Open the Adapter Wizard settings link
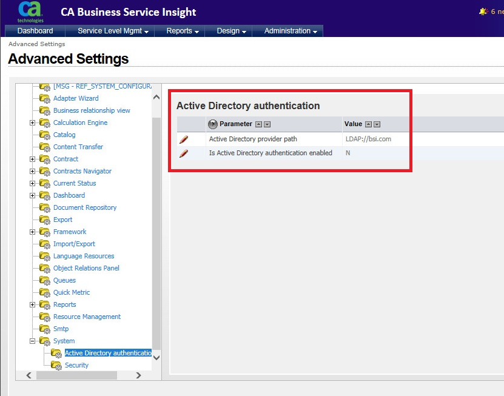This screenshot has height=396, width=504. point(76,98)
